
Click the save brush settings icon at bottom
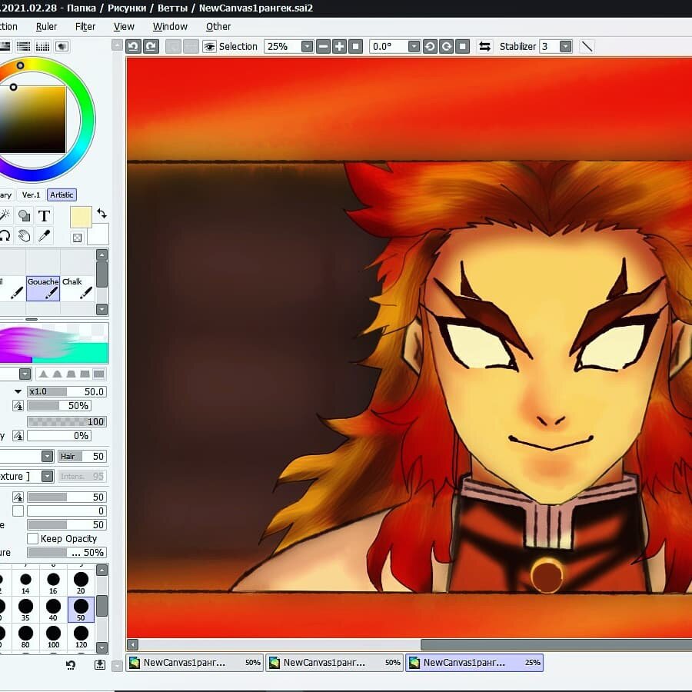(100, 664)
